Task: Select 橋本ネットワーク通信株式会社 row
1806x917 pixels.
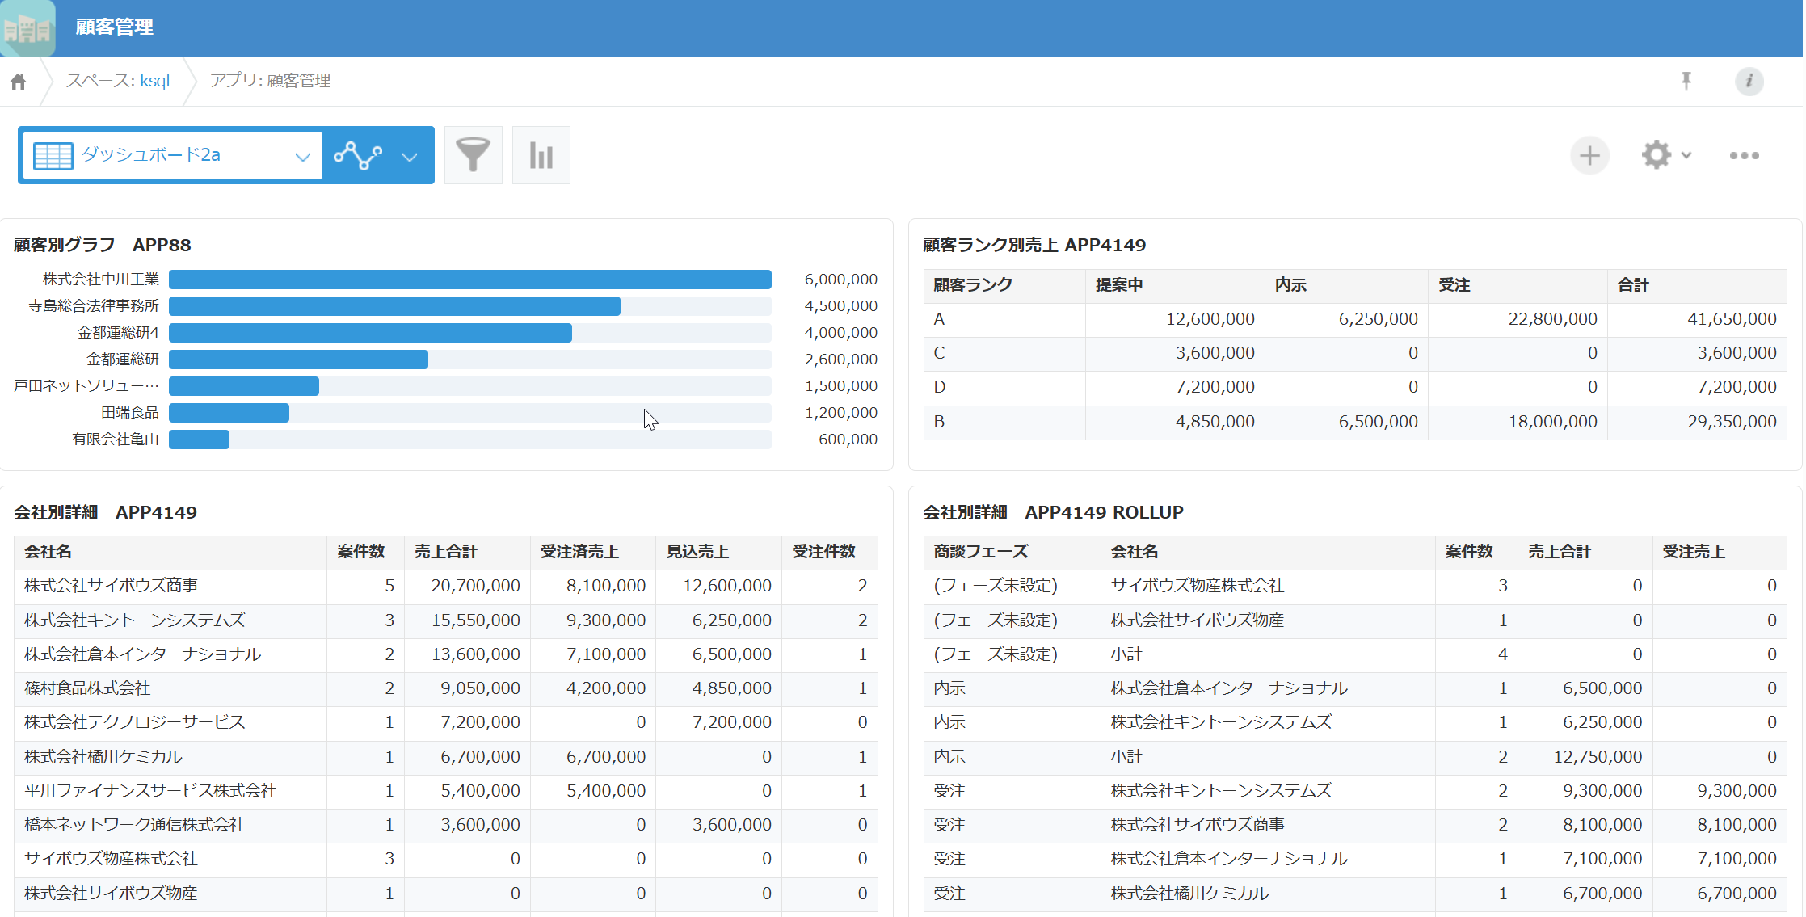Action: (x=446, y=826)
